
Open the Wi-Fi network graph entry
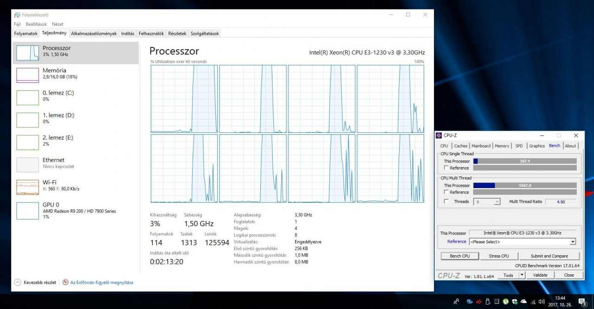click(76, 186)
